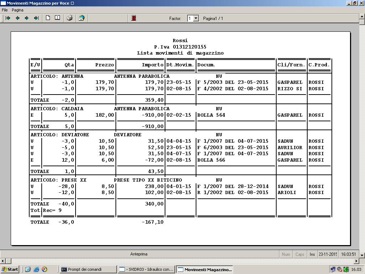Show two-page view icon
This screenshot has width=365, height=274.
point(57,18)
